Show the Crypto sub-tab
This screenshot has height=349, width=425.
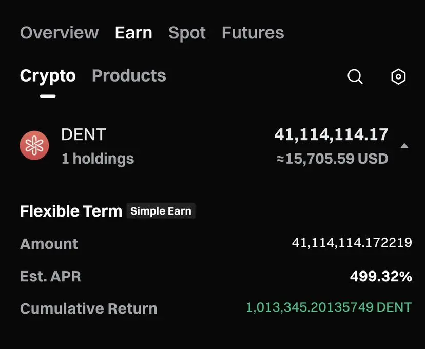click(48, 76)
